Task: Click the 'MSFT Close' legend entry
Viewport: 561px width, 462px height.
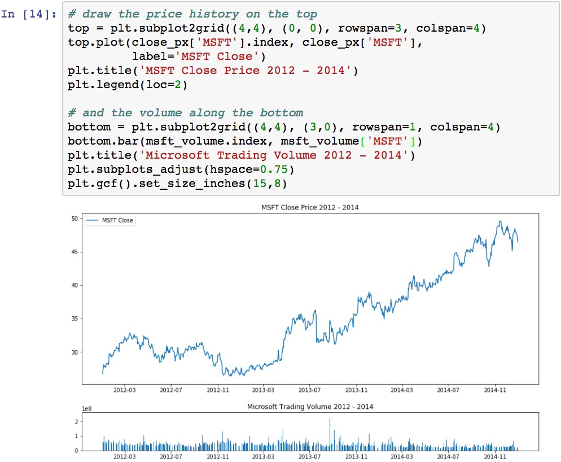Action: [110, 220]
